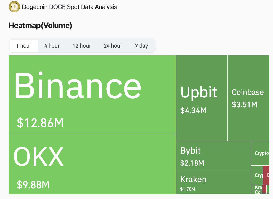273x199 pixels.
Task: Click the small red tile near bottom
Action: 264,189
